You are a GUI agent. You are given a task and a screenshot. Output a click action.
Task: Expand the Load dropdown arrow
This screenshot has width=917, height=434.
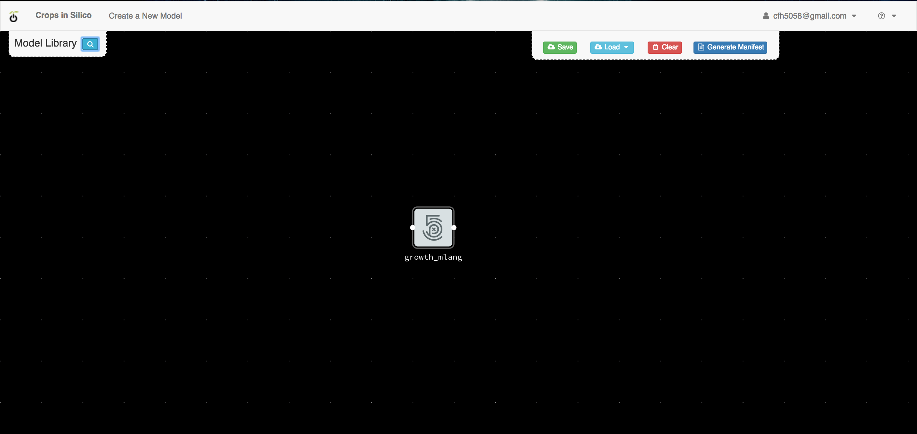(x=626, y=47)
